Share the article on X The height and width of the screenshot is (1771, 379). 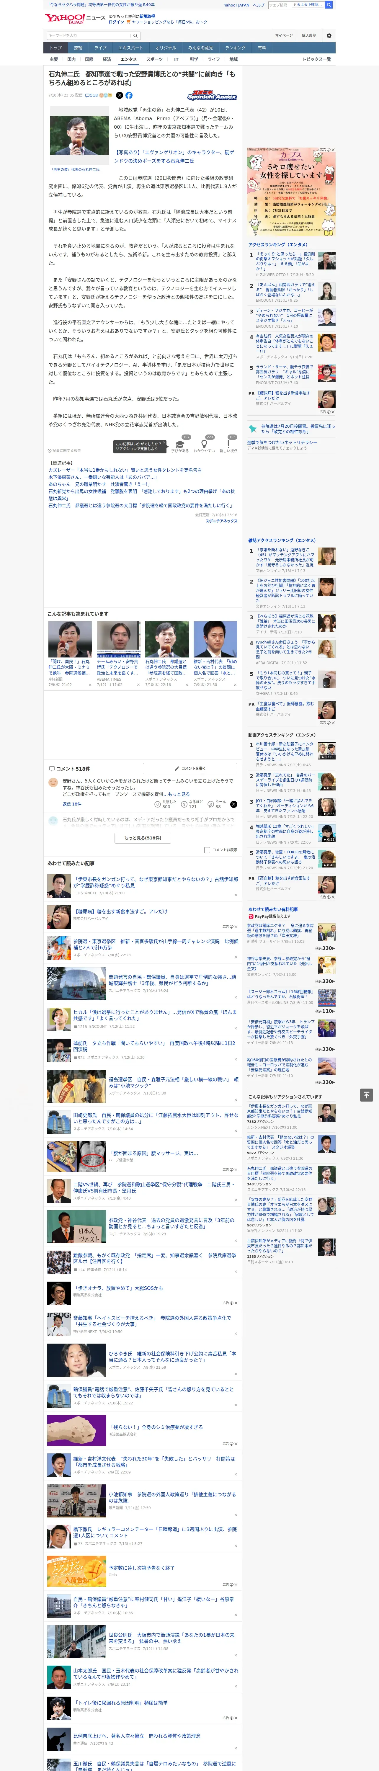click(x=119, y=96)
